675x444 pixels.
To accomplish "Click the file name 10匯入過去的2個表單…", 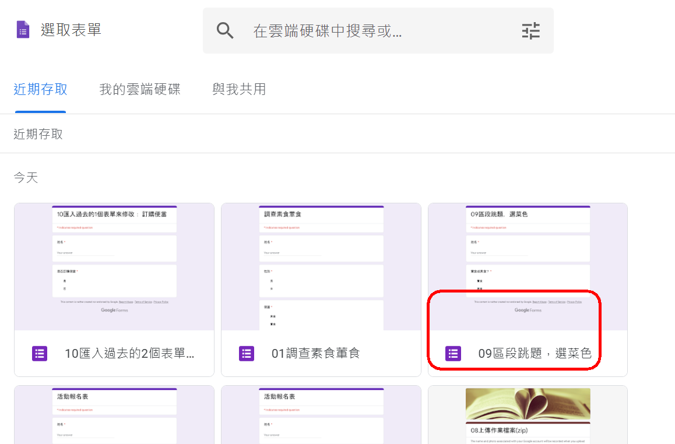I will [x=129, y=353].
